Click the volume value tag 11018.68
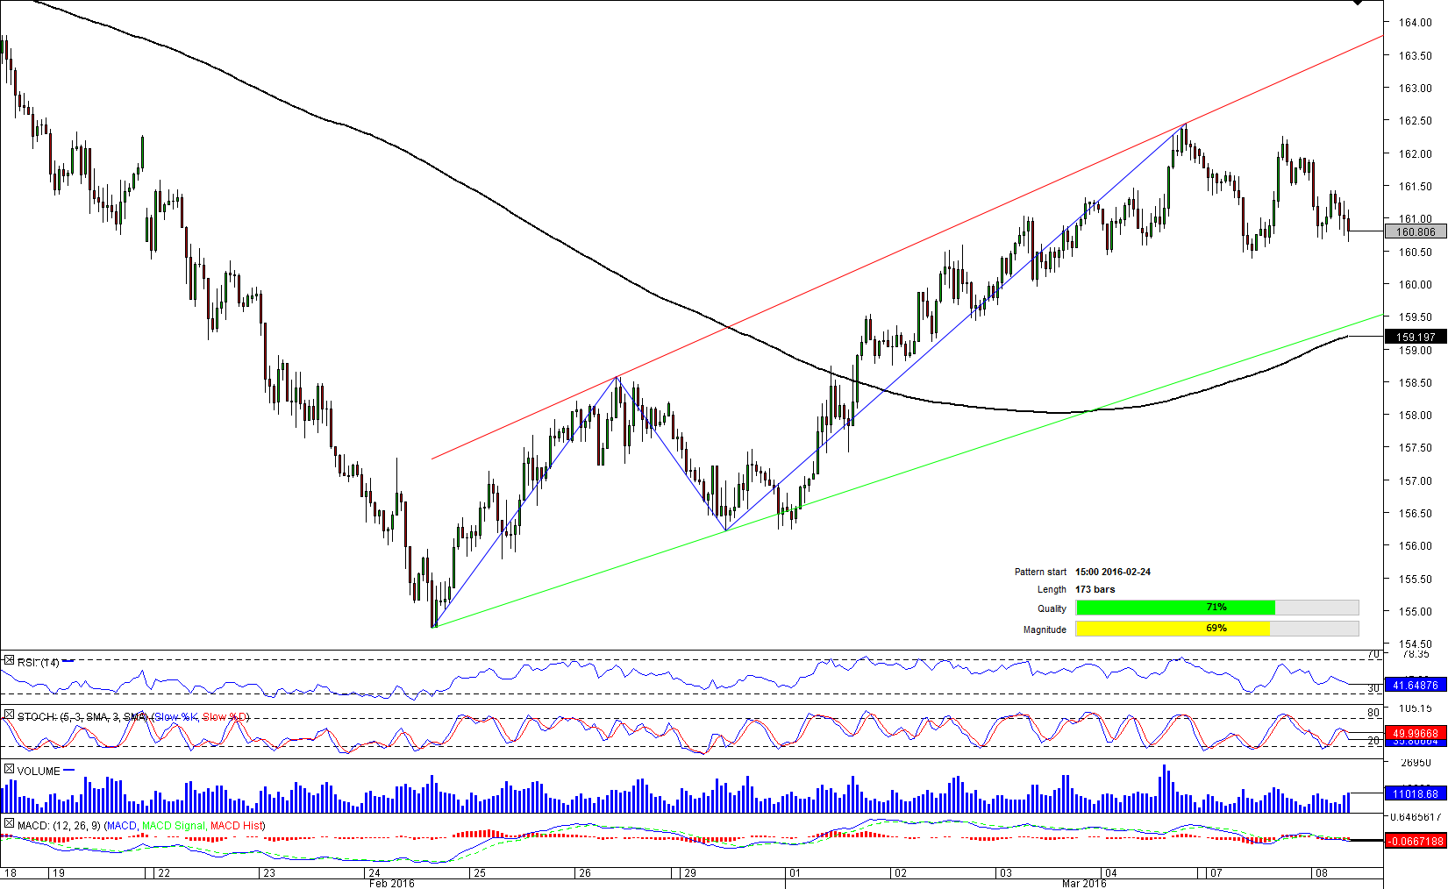Image resolution: width=1448 pixels, height=889 pixels. click(1416, 794)
